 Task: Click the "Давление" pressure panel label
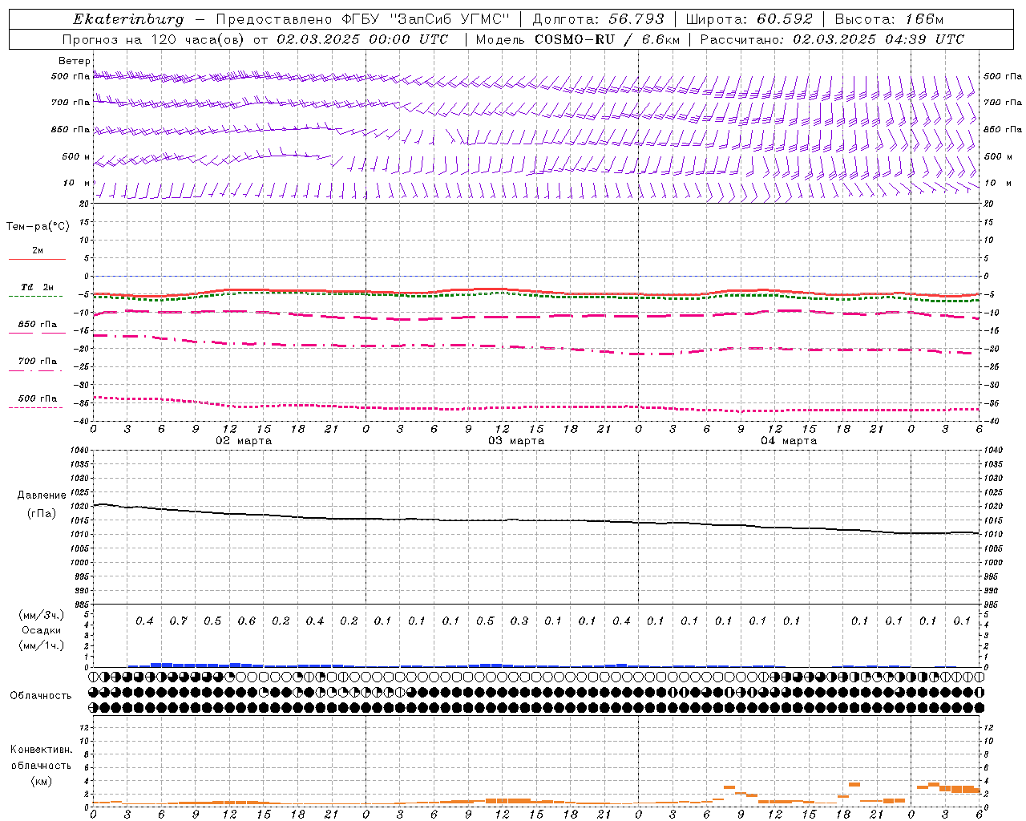click(x=42, y=495)
